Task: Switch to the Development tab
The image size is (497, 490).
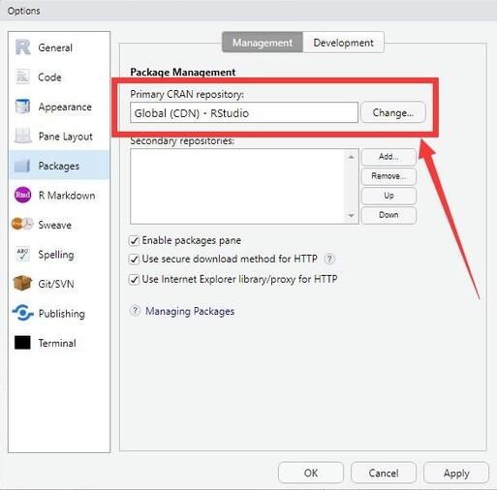Action: 343,43
